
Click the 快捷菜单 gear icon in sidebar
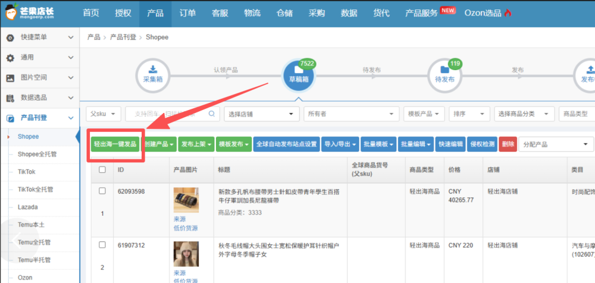tap(11, 38)
